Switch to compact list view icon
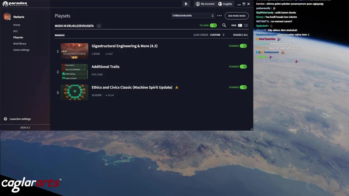Viewport: 349px width, 196px height. pos(246,25)
